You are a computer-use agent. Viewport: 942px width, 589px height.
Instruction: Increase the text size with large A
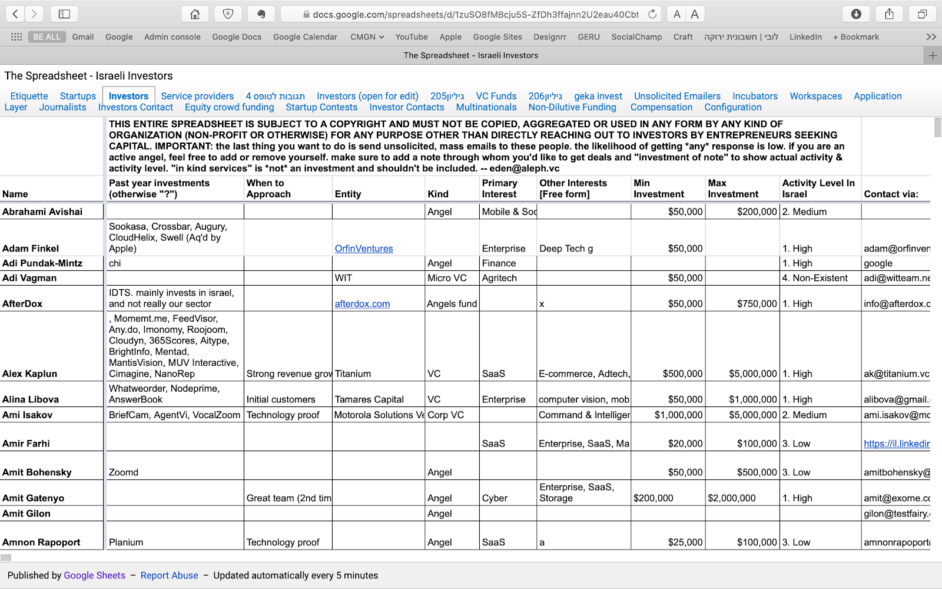pyautogui.click(x=695, y=14)
